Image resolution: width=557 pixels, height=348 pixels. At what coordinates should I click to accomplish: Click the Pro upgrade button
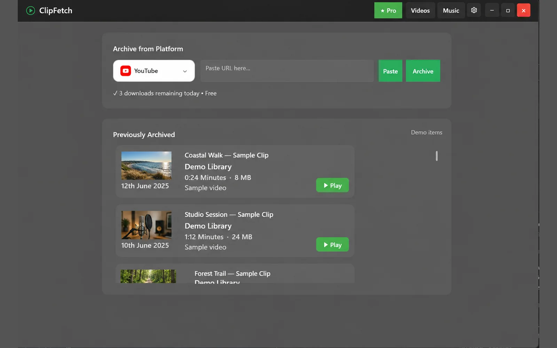tap(388, 10)
